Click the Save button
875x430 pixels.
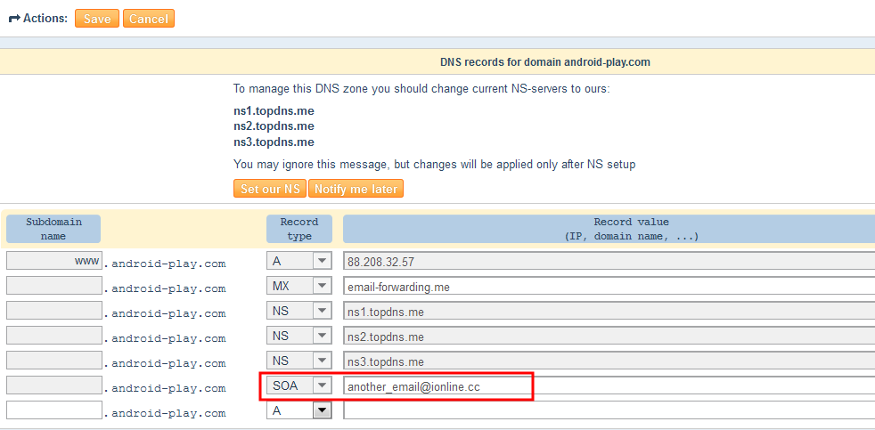click(97, 19)
